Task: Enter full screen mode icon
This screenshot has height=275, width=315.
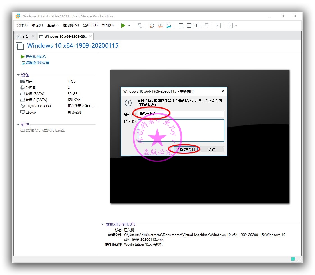Action: tap(198, 26)
